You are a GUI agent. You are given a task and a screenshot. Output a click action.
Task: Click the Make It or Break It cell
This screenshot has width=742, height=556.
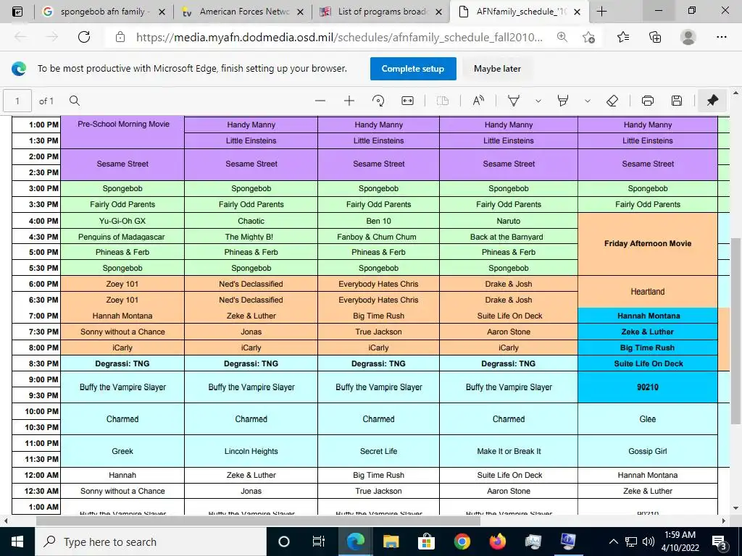pyautogui.click(x=509, y=451)
